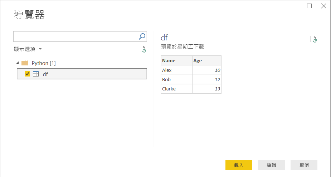
Task: Select the Alex cell in preview
Action: click(176, 70)
